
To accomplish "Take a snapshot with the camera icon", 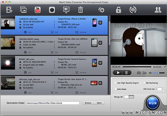I will 139,73.
